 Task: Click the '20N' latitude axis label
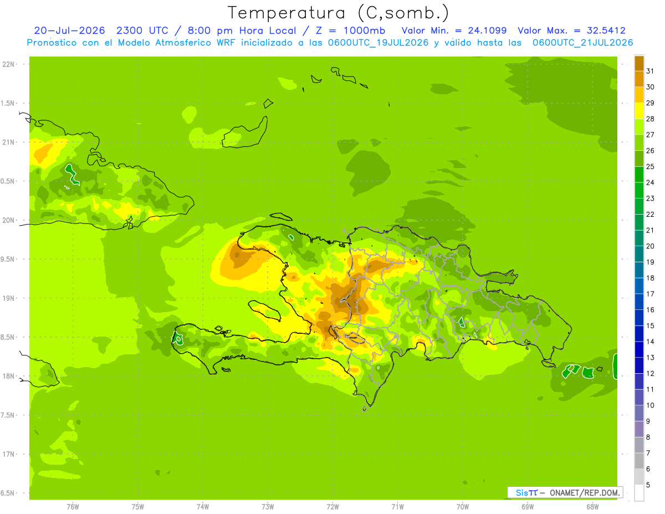point(9,220)
